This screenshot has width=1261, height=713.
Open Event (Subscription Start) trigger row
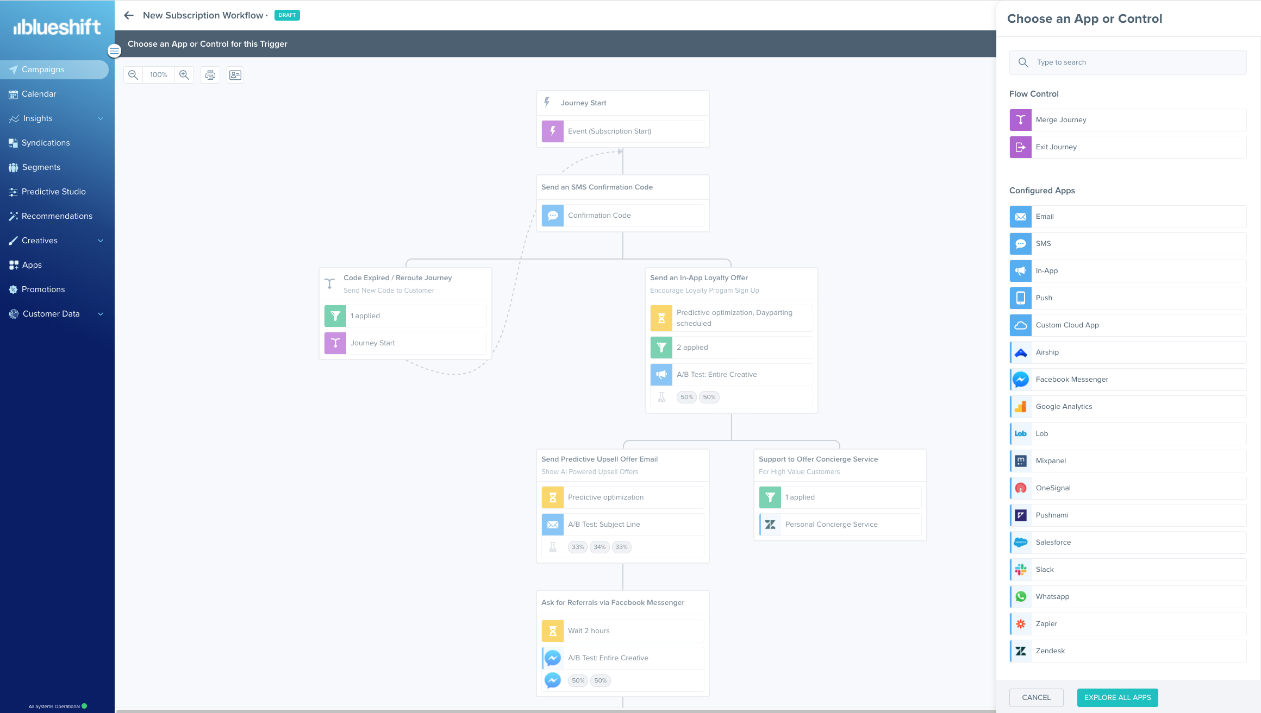tap(623, 131)
